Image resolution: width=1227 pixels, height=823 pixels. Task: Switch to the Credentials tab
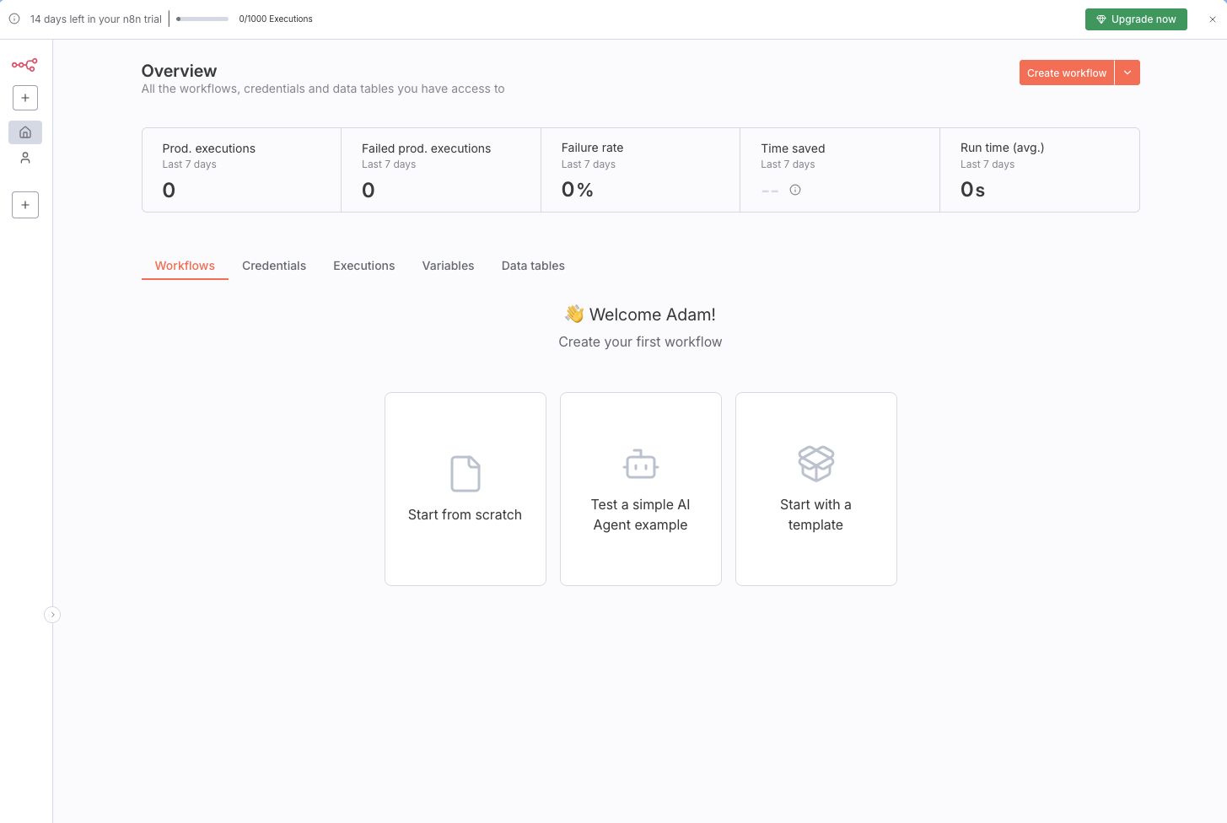[x=274, y=266]
